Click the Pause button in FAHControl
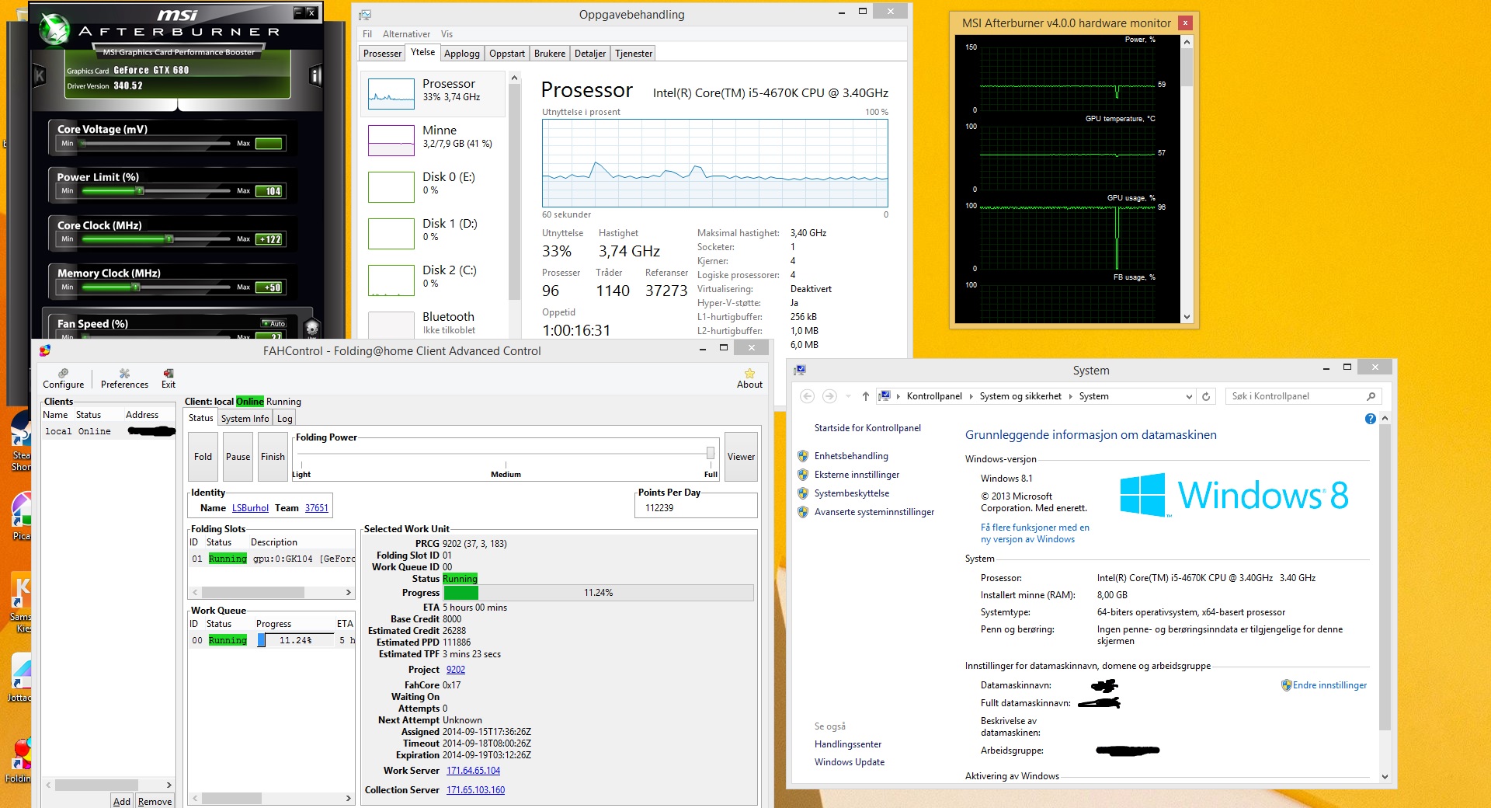 (x=238, y=457)
